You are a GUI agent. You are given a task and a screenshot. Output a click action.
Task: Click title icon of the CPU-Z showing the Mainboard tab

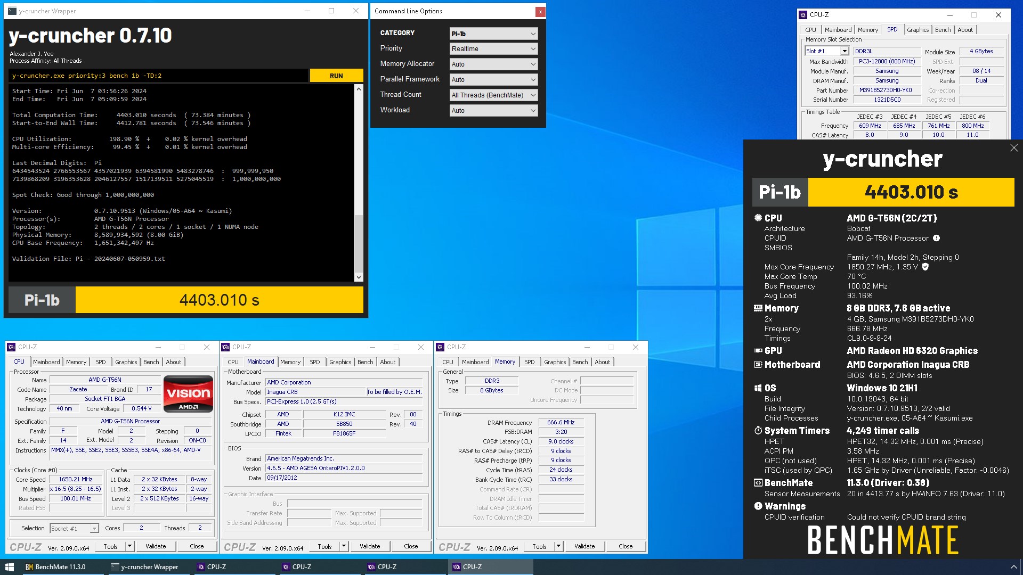[x=225, y=347]
